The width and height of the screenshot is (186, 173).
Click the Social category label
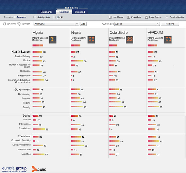click(x=26, y=115)
